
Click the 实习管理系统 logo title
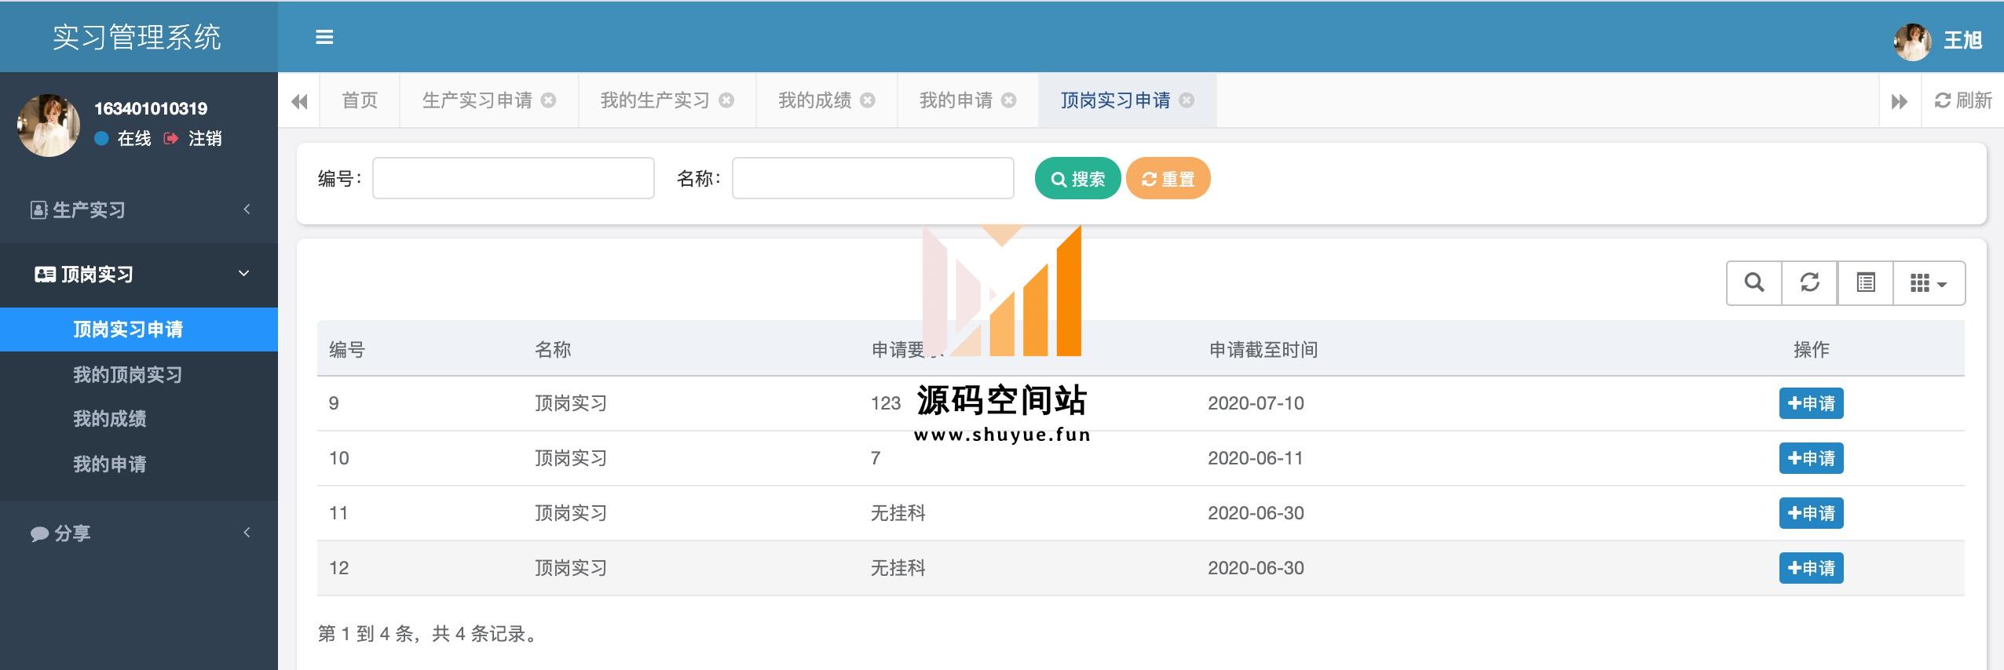pyautogui.click(x=137, y=37)
